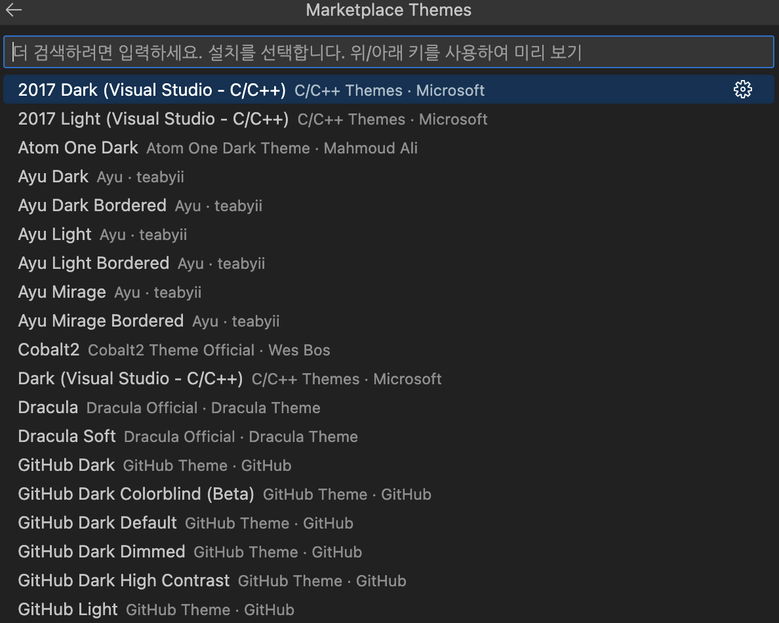779x623 pixels.
Task: Select the GitHub Dark theme
Action: coord(66,465)
